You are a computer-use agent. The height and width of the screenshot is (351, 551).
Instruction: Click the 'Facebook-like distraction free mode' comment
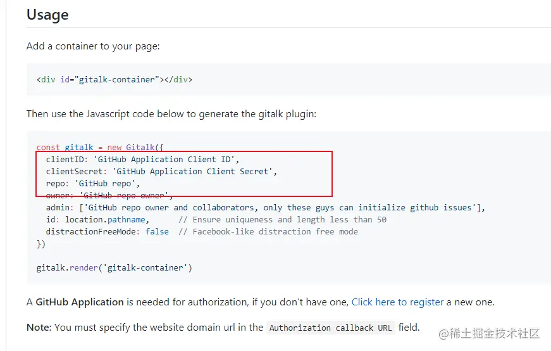point(268,232)
